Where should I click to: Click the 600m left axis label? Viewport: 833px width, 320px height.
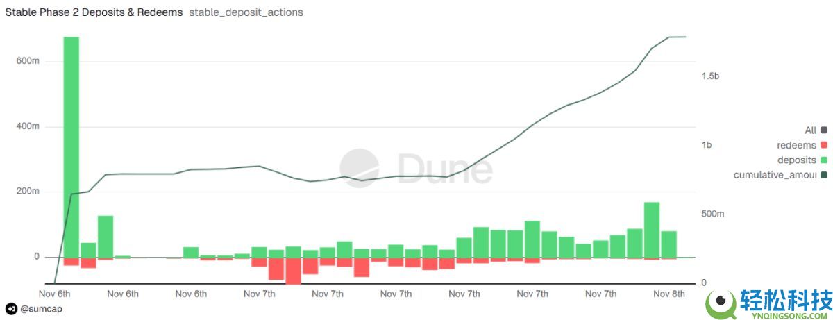28,61
